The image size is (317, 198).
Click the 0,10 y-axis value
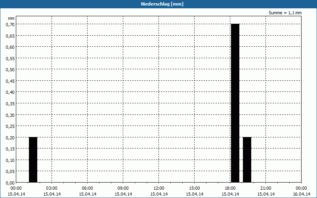click(x=10, y=160)
